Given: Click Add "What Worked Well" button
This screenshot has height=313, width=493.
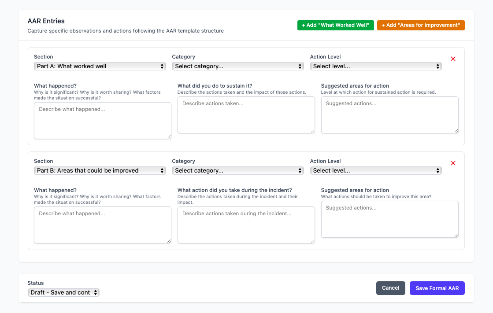Looking at the screenshot, I should pos(335,25).
